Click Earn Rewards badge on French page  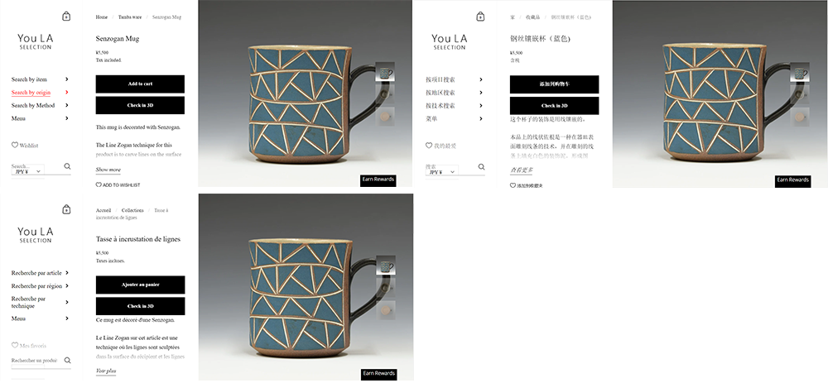[378, 373]
